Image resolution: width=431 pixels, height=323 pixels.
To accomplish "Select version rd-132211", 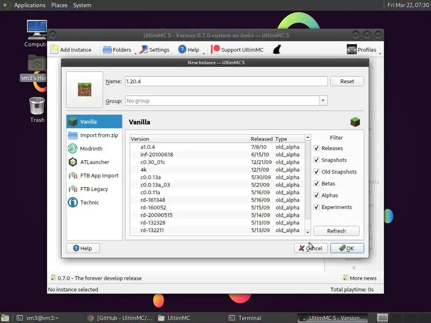I will (217, 230).
